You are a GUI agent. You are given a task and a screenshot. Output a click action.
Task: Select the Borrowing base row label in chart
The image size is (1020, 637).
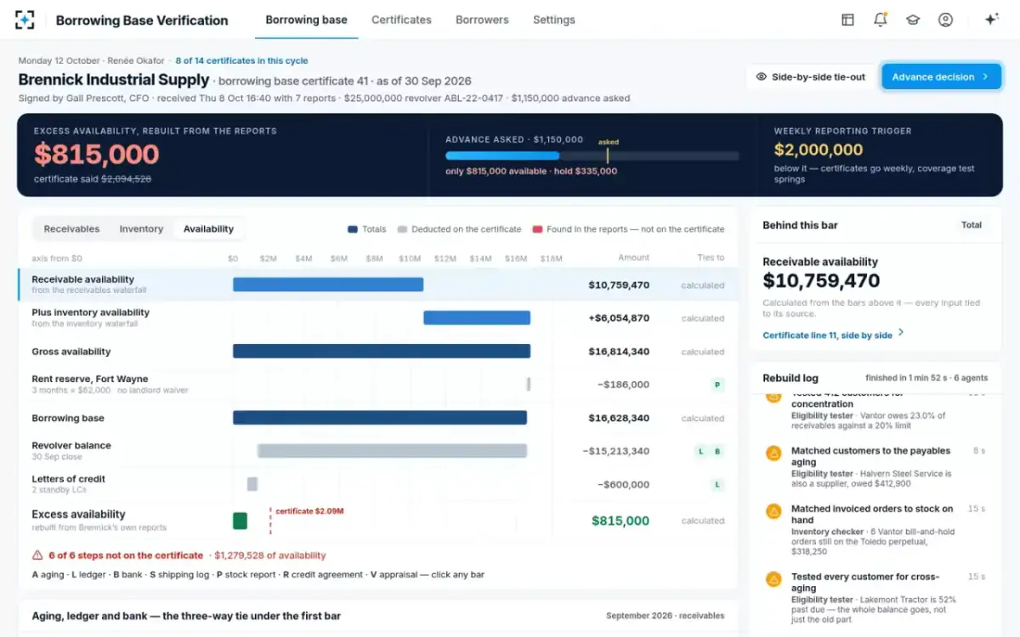coord(68,418)
